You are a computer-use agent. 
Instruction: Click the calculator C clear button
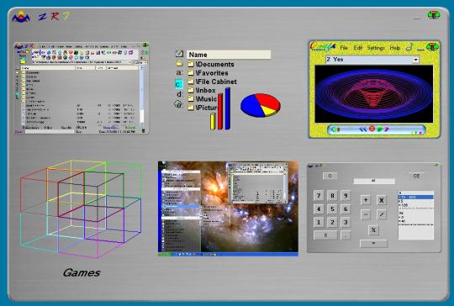(x=330, y=176)
